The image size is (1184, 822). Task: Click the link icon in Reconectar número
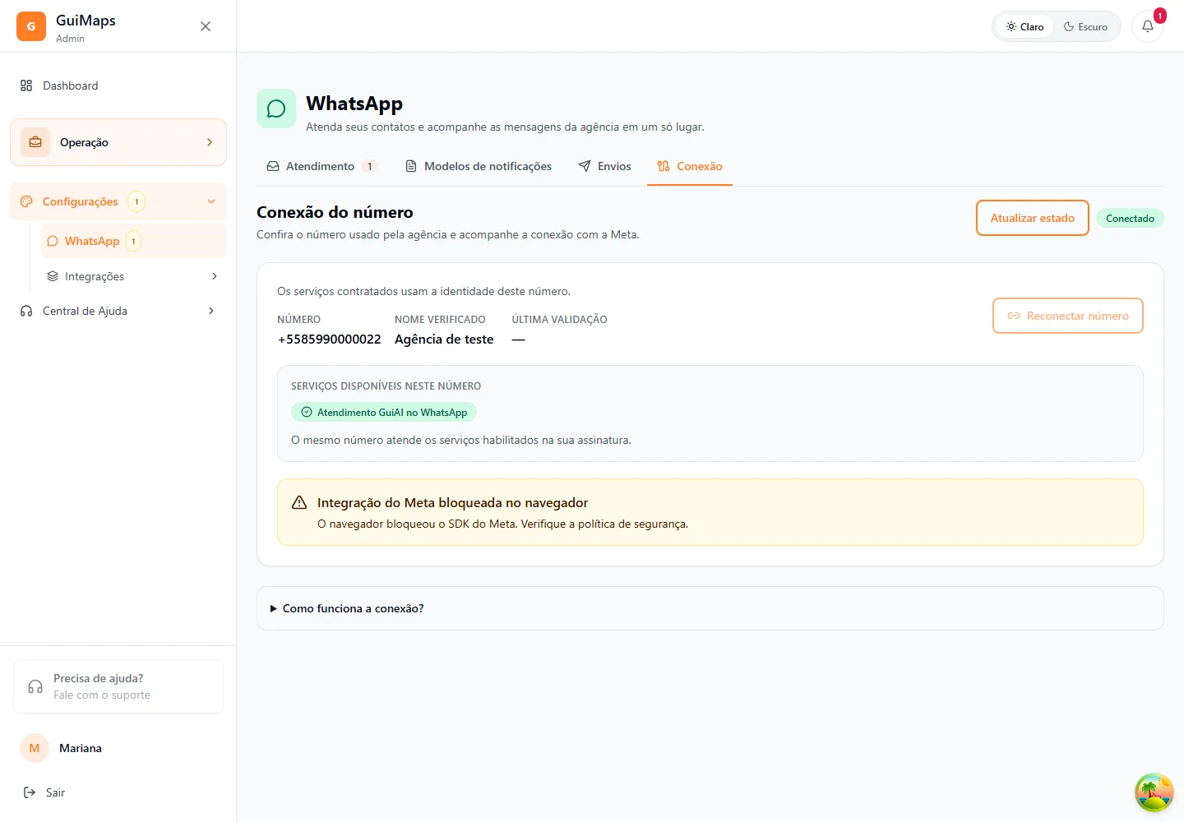[1014, 316]
